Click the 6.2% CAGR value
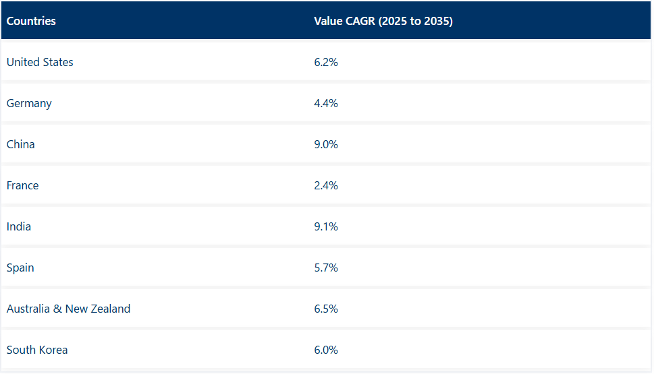 pyautogui.click(x=326, y=62)
